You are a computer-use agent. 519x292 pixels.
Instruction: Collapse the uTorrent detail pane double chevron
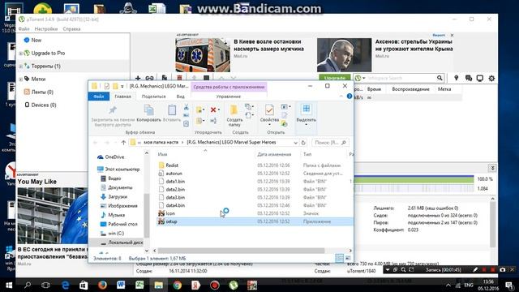(x=492, y=168)
